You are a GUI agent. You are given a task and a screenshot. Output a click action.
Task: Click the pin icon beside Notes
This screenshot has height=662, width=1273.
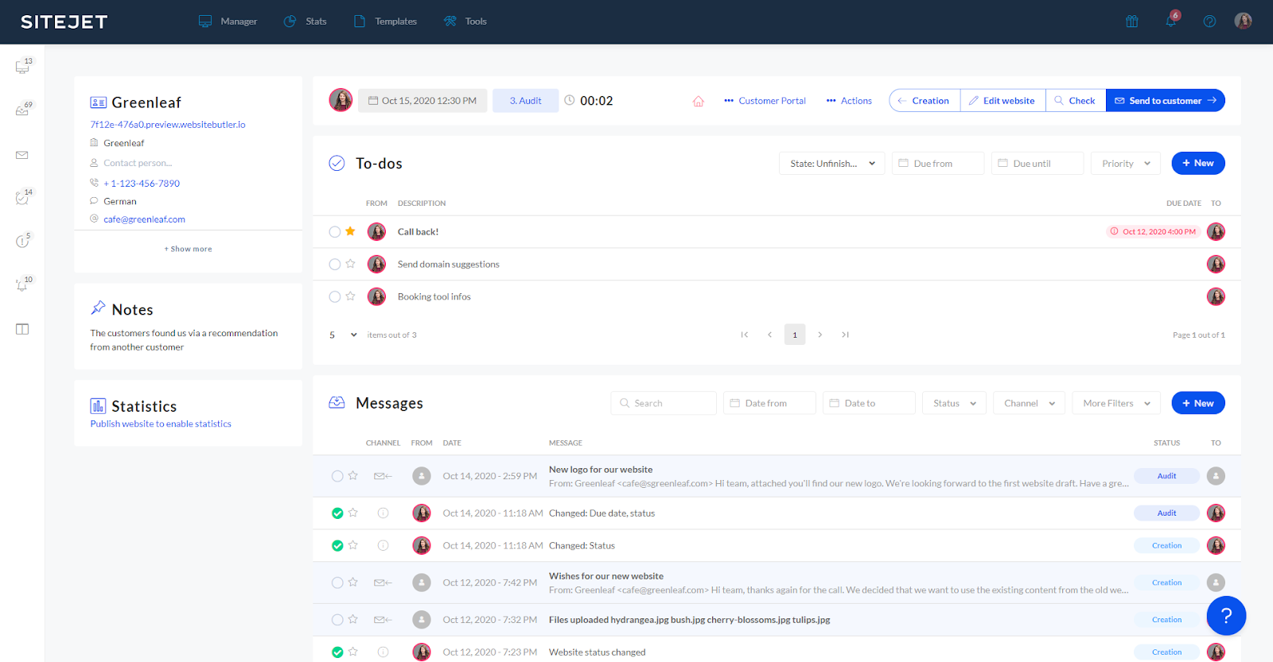[98, 308]
